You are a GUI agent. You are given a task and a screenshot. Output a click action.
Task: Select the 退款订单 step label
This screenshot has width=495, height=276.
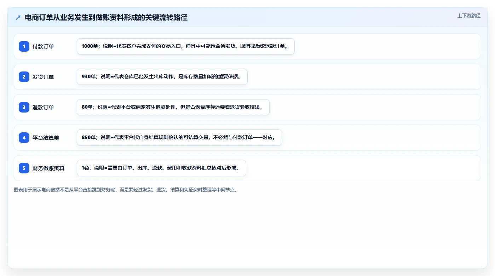(43, 107)
